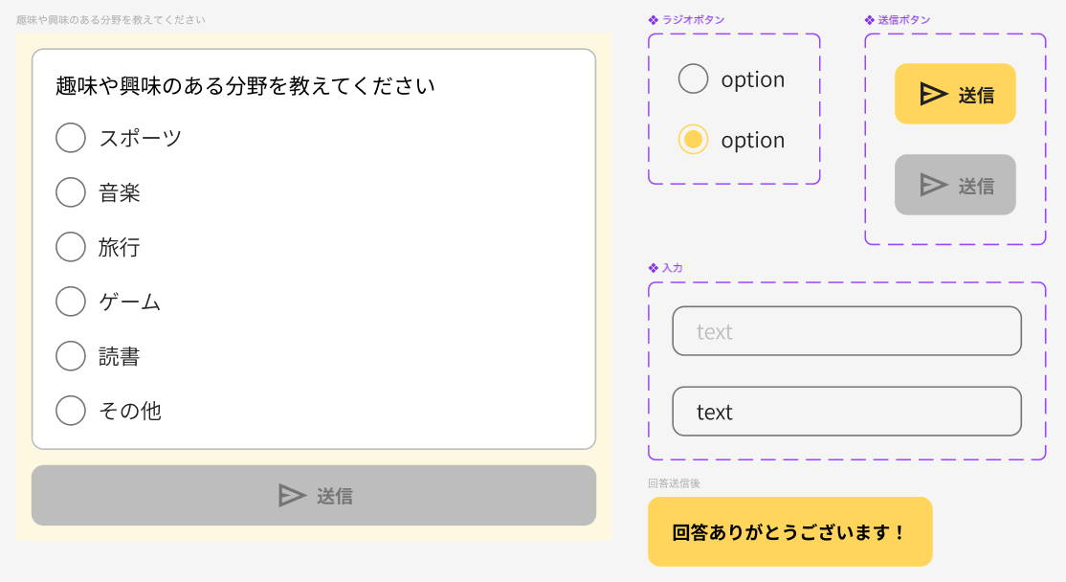Click the active yellow 送信 button
Image resolution: width=1066 pixels, height=582 pixels.
point(955,94)
